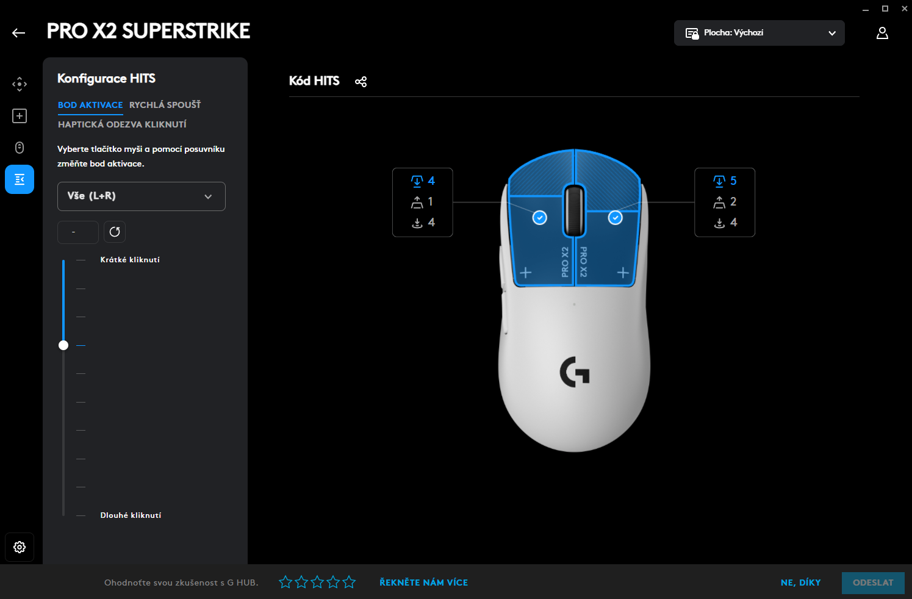The image size is (912, 599).
Task: Select the highlighted HITS configuration sidebar icon
Action: (20, 179)
